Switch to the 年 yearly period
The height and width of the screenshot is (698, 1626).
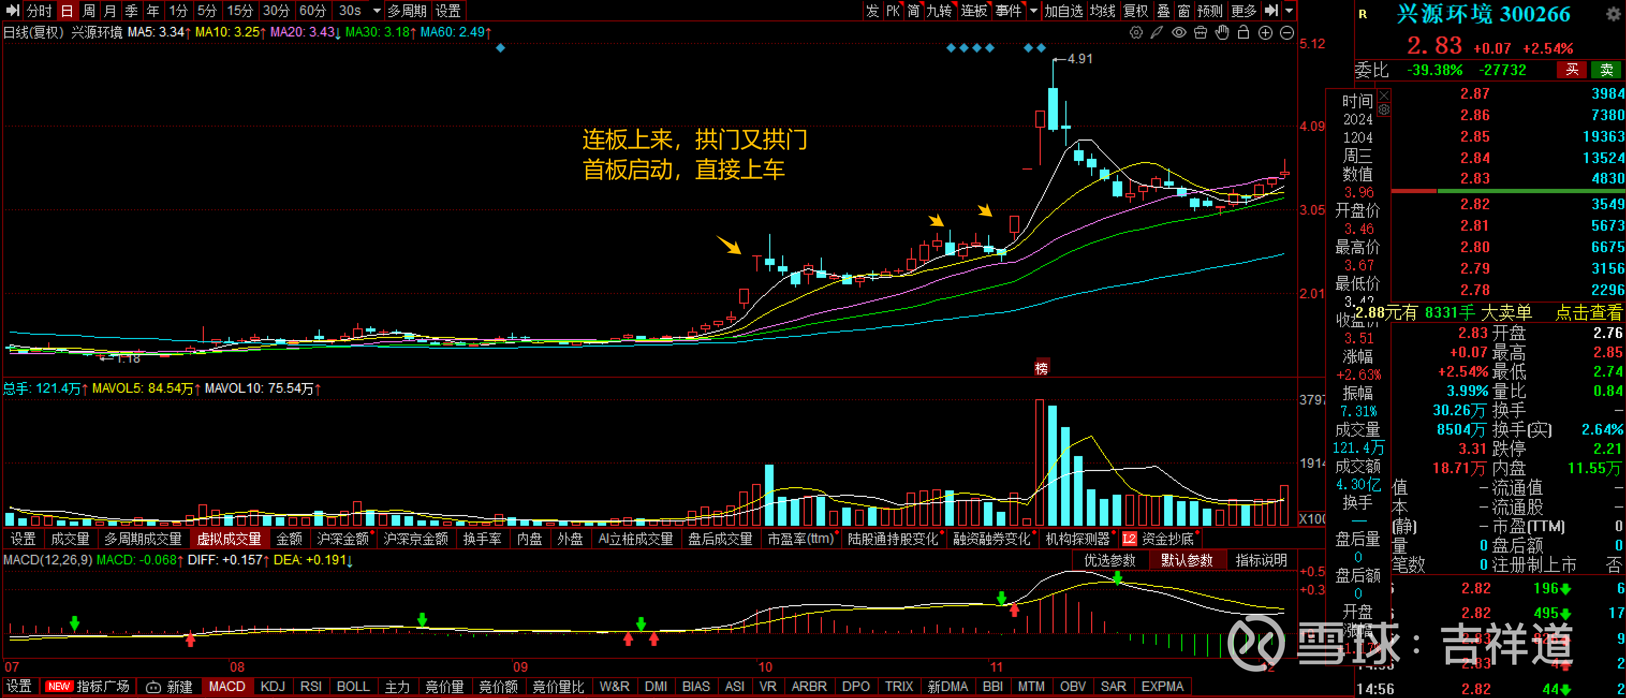(x=153, y=10)
